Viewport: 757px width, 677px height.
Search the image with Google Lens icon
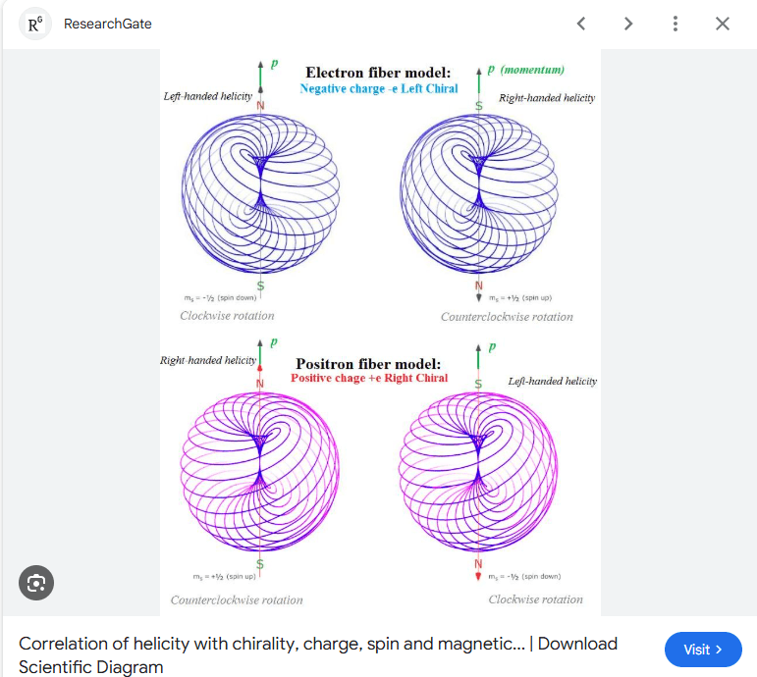[x=36, y=583]
